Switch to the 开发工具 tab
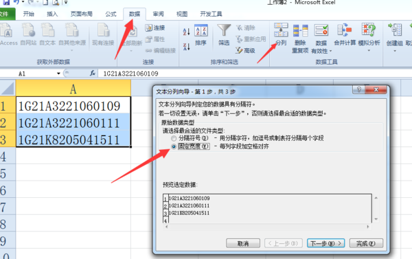Image resolution: width=412 pixels, height=259 pixels. pyautogui.click(x=211, y=14)
